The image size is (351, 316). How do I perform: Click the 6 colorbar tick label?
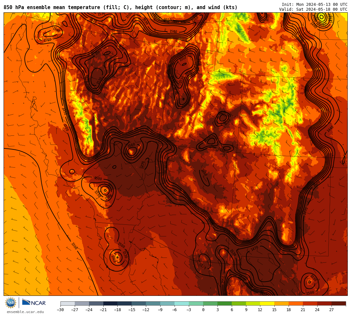[232, 310]
